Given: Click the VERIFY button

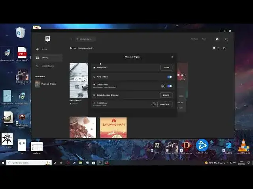Looking at the screenshot, I should 166,68.
